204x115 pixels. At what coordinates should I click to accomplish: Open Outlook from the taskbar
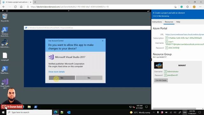(x=69, y=112)
